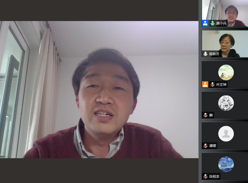Viewport: 248px width, 183px height.
Task: Click the name label 叶芷坤
Action: click(221, 84)
